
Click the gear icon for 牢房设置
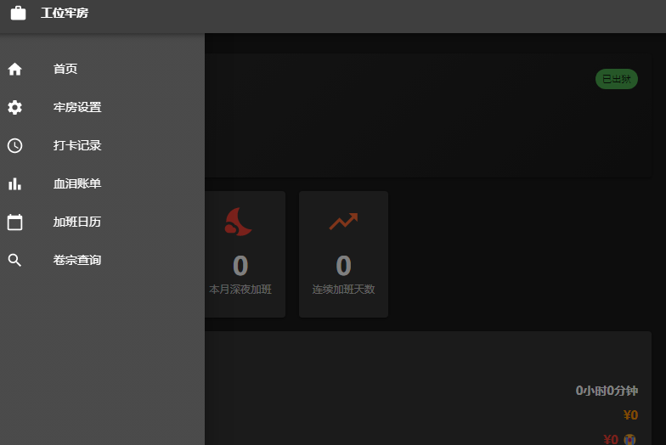click(x=15, y=107)
